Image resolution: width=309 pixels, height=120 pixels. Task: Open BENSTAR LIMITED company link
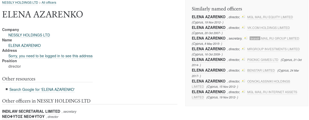[x=261, y=70]
